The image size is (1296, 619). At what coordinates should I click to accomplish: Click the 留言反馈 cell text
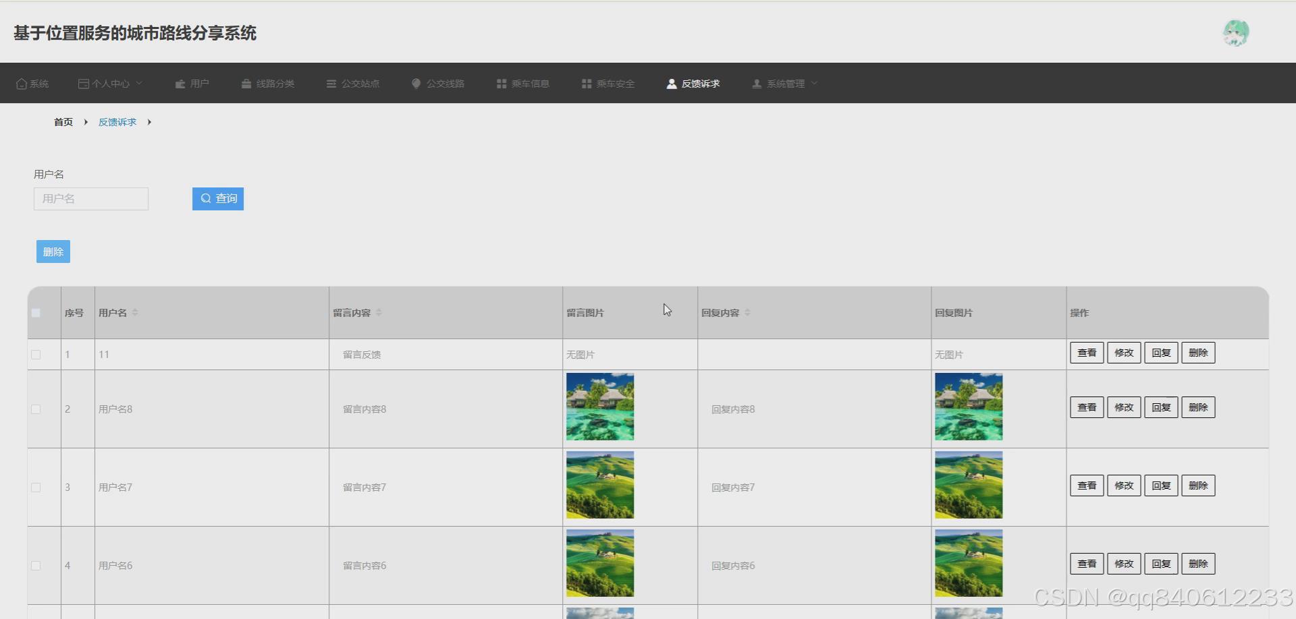tap(362, 355)
